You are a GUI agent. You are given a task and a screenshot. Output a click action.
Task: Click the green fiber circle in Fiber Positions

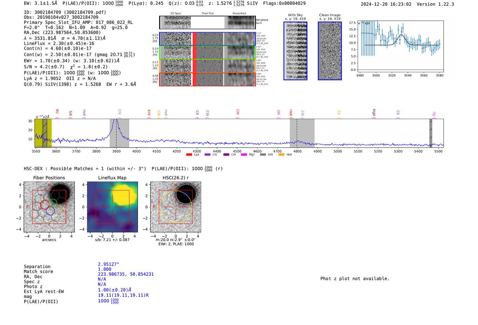point(53,203)
